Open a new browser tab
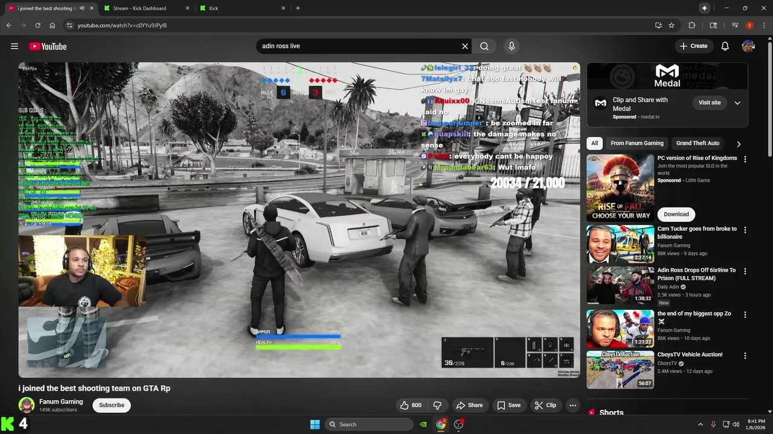This screenshot has width=773, height=434. (298, 8)
